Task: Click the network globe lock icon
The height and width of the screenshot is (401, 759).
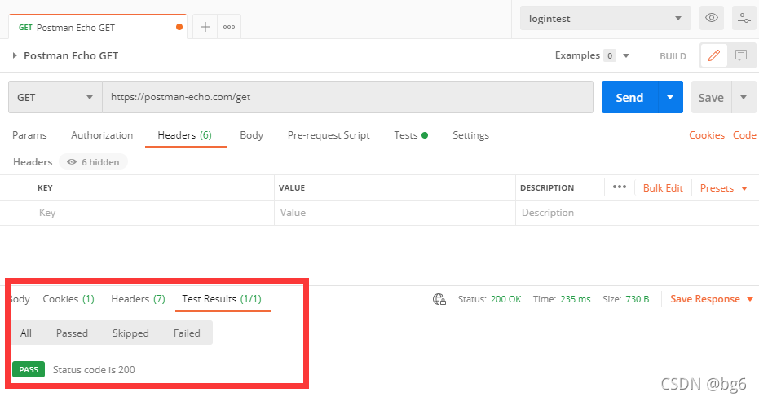Action: click(439, 299)
